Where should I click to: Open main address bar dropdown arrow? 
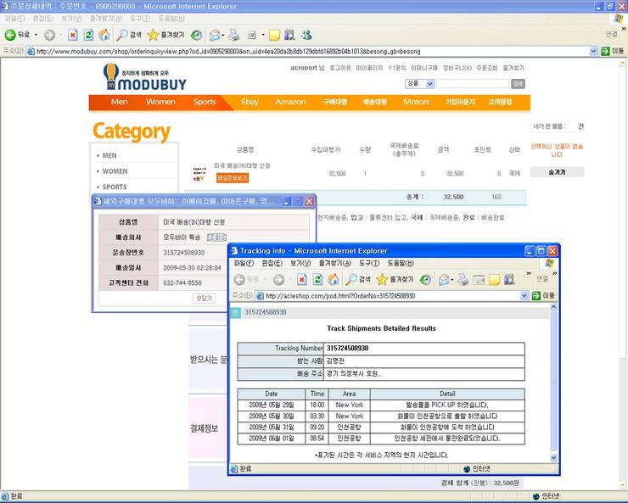pos(593,51)
